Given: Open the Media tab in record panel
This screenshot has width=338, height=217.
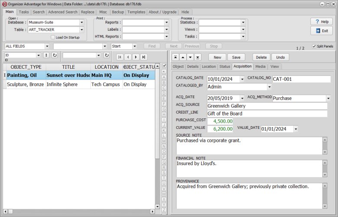Looking at the screenshot, I should (x=260, y=67).
